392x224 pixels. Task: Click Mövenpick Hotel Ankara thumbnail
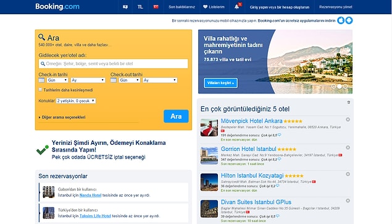[x=209, y=127]
